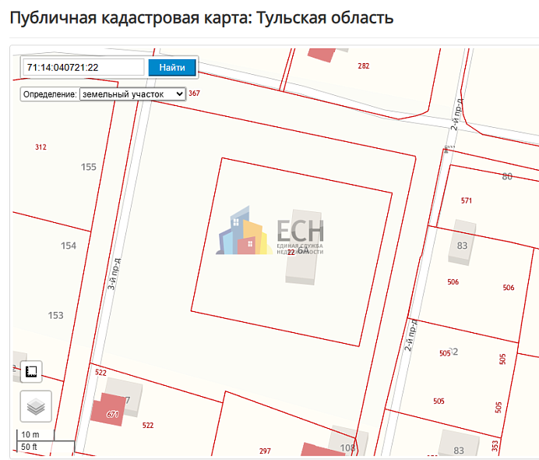Screen dimensions: 539x460
Task: Click the cadastral number search field
Action: (x=83, y=68)
